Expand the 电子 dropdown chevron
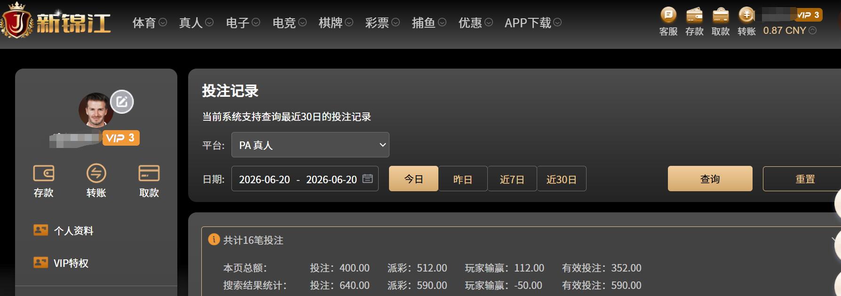This screenshot has height=296, width=841. [256, 22]
